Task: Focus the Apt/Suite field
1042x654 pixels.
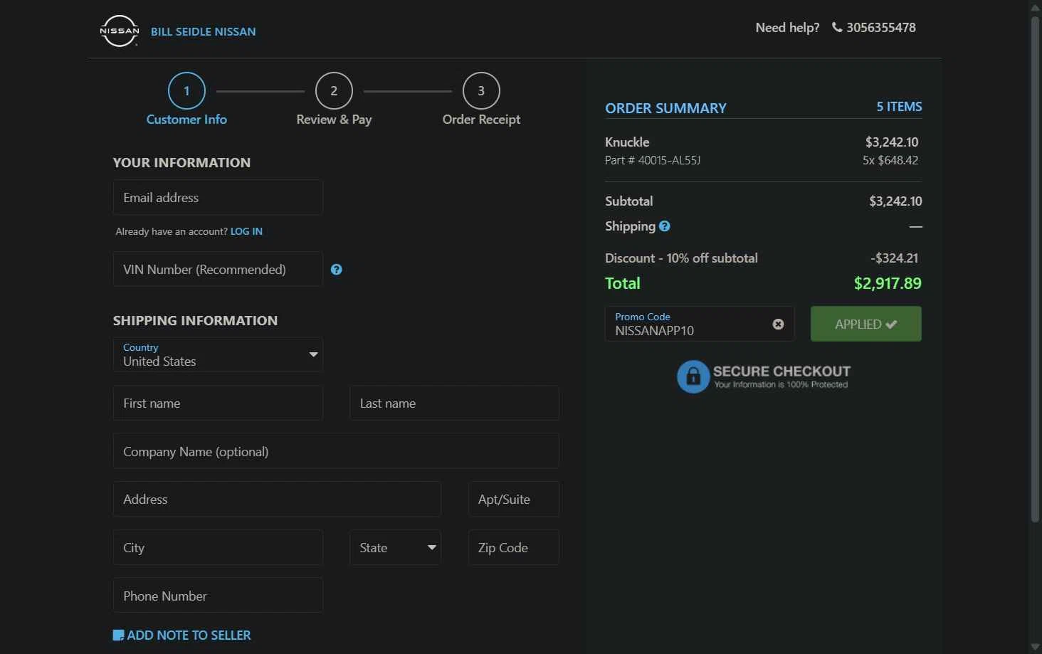Action: coord(513,500)
